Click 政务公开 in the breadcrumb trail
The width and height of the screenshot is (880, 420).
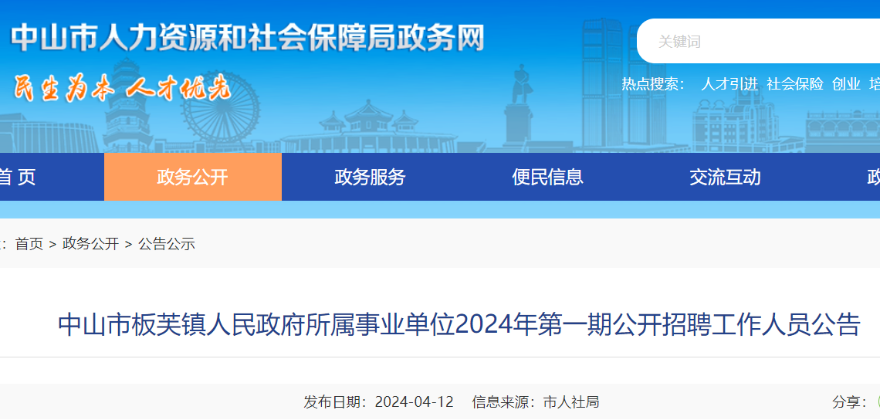tap(90, 244)
